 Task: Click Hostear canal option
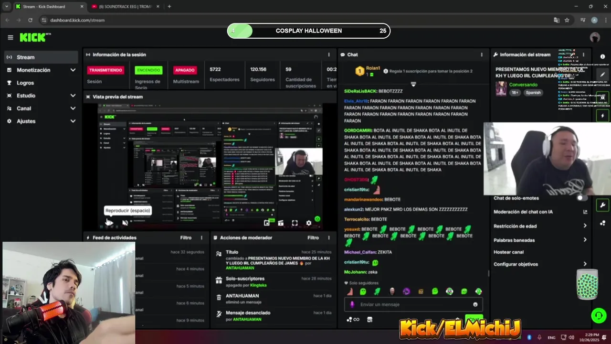tap(508, 252)
